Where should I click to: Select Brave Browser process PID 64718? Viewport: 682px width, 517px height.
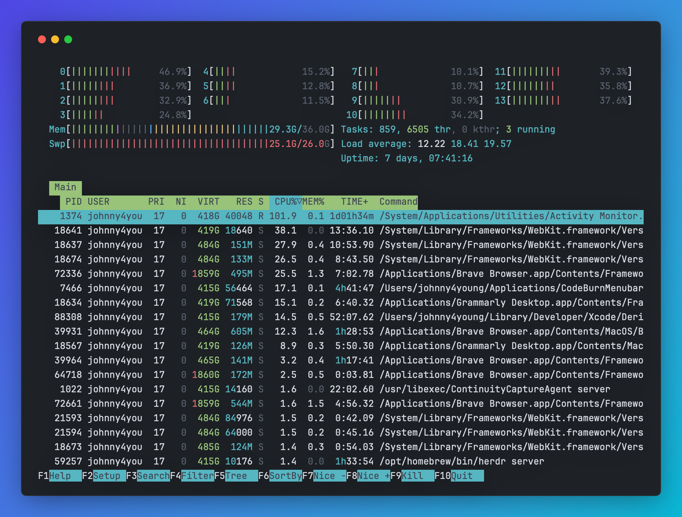[341, 375]
